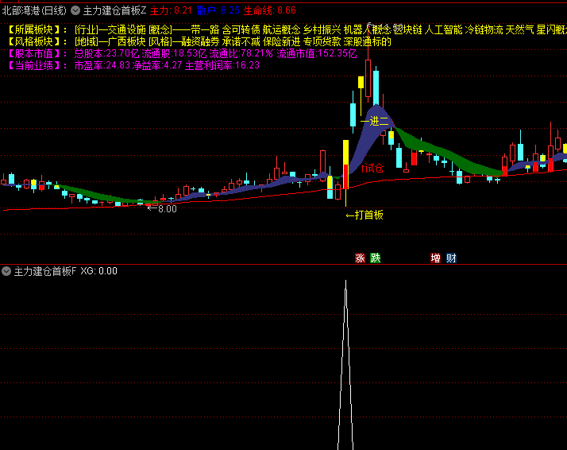
Task: Click the XG: 0.00 value
Action: pyautogui.click(x=98, y=271)
